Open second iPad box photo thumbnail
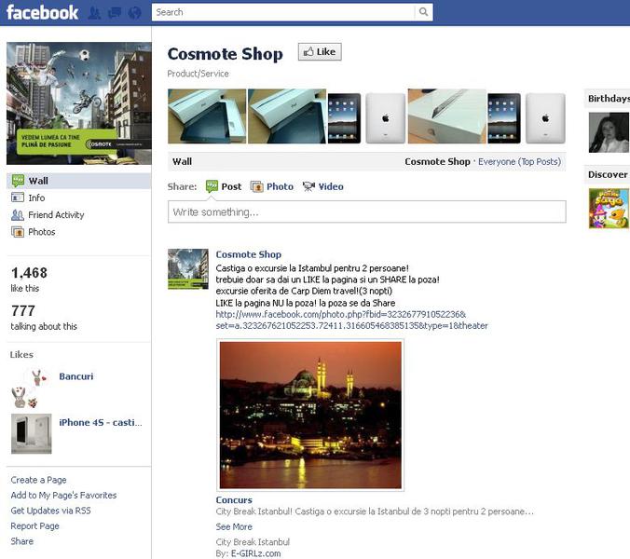The width and height of the screenshot is (630, 559). [x=287, y=116]
